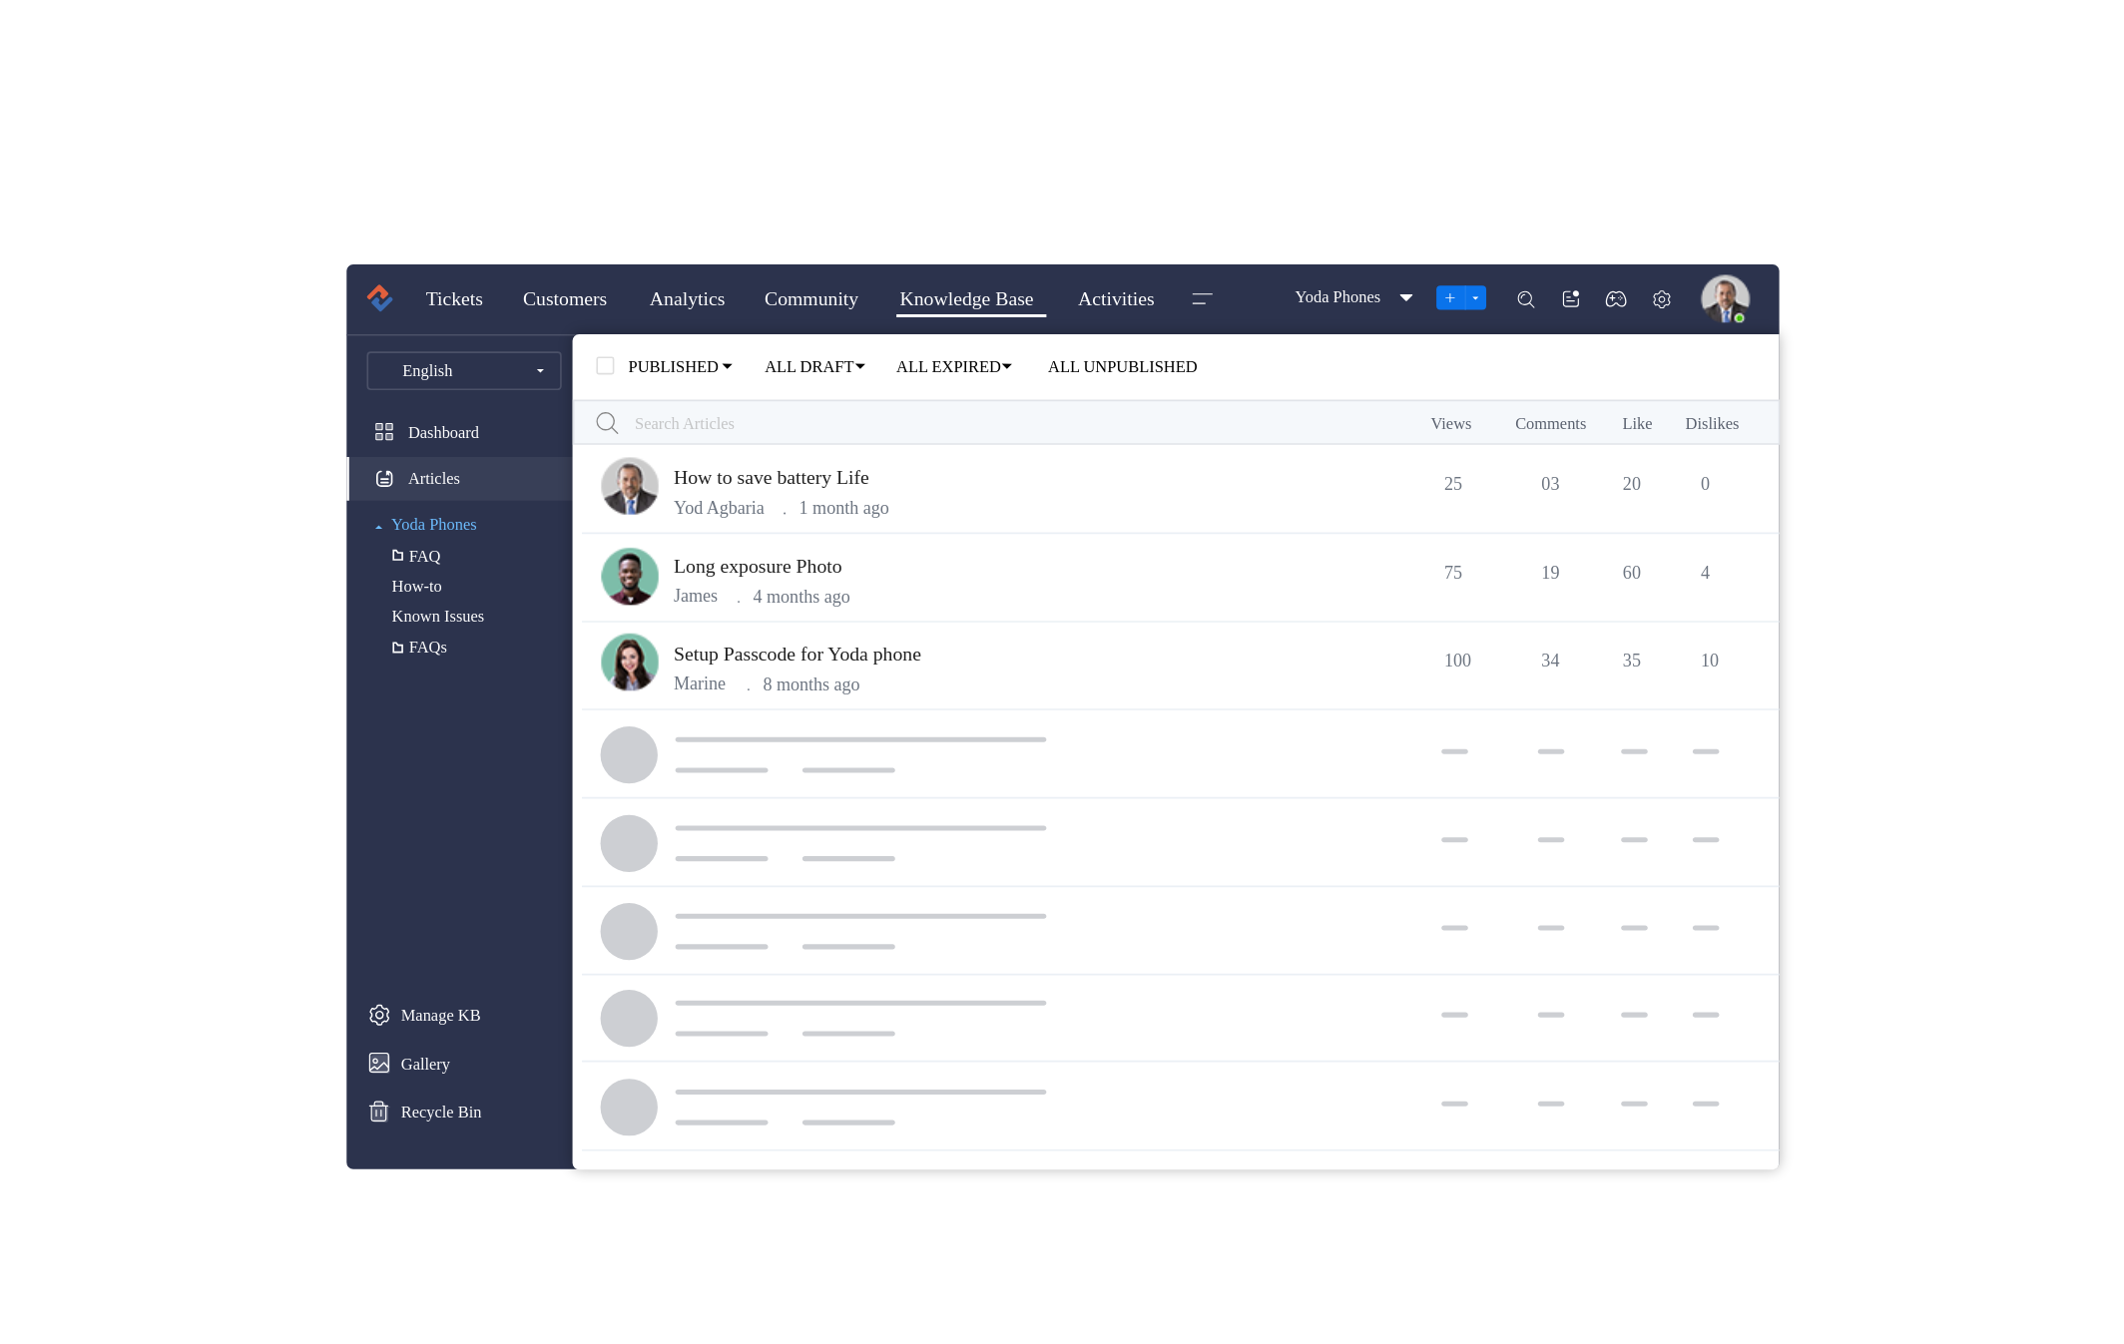This screenshot has height=1344, width=2124.
Task: Click the Dashboard icon in the sidebar
Action: (384, 431)
